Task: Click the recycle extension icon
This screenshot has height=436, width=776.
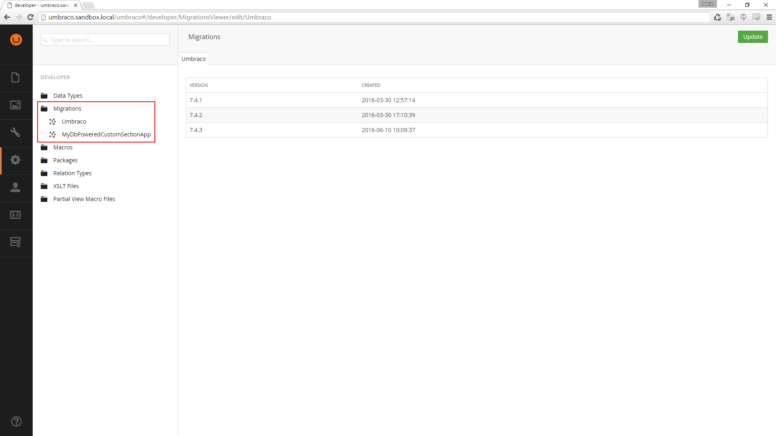Action: point(717,17)
